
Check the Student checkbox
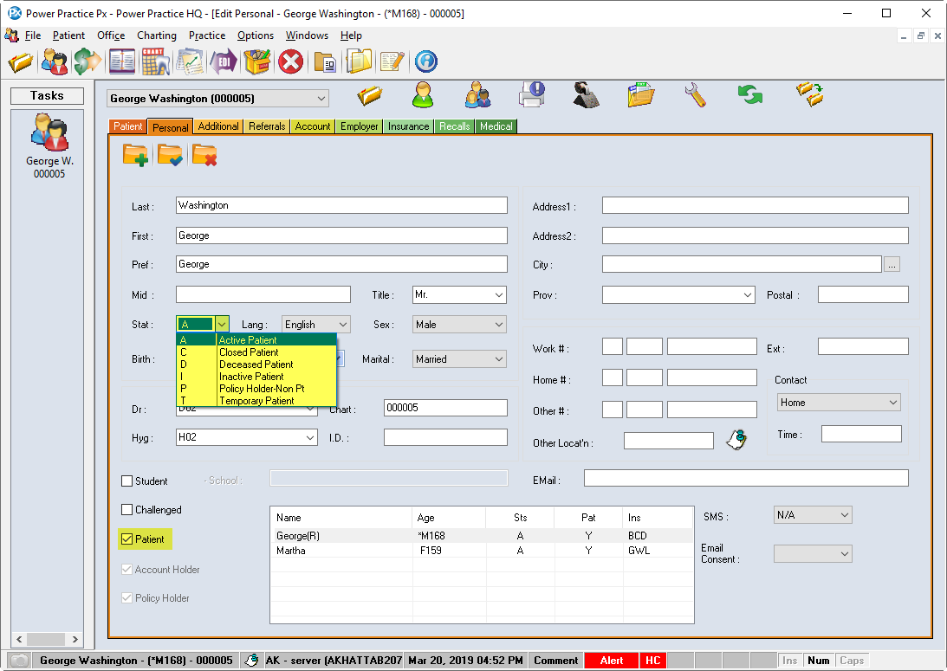(x=127, y=481)
